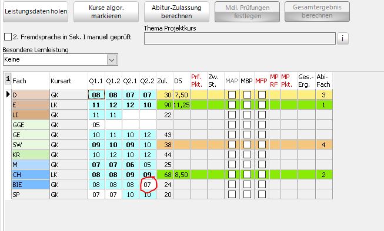Click the Prf. Pkt. column header

199,81
